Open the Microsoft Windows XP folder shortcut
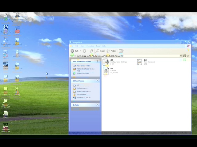 (x=6, y=104)
